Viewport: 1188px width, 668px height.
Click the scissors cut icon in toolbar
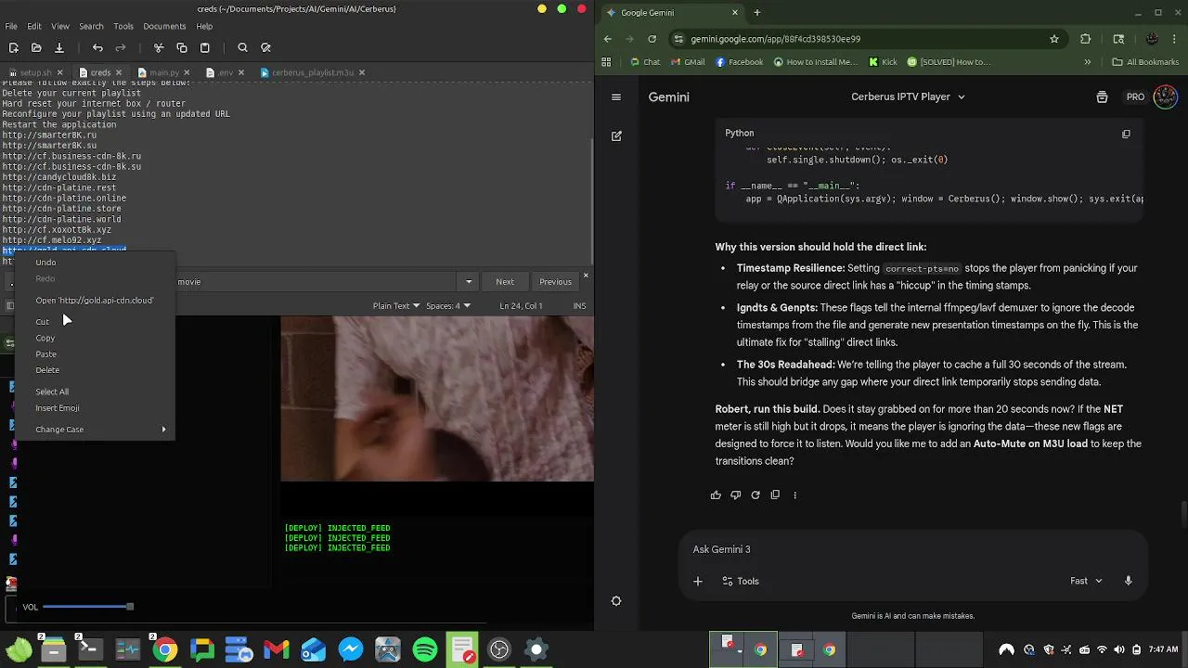(159, 47)
